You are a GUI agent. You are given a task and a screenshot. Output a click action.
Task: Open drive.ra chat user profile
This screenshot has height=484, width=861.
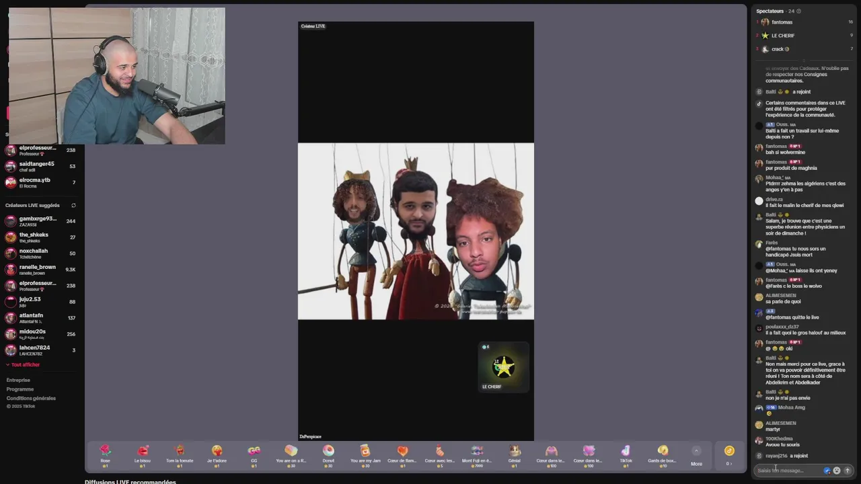pos(774,200)
